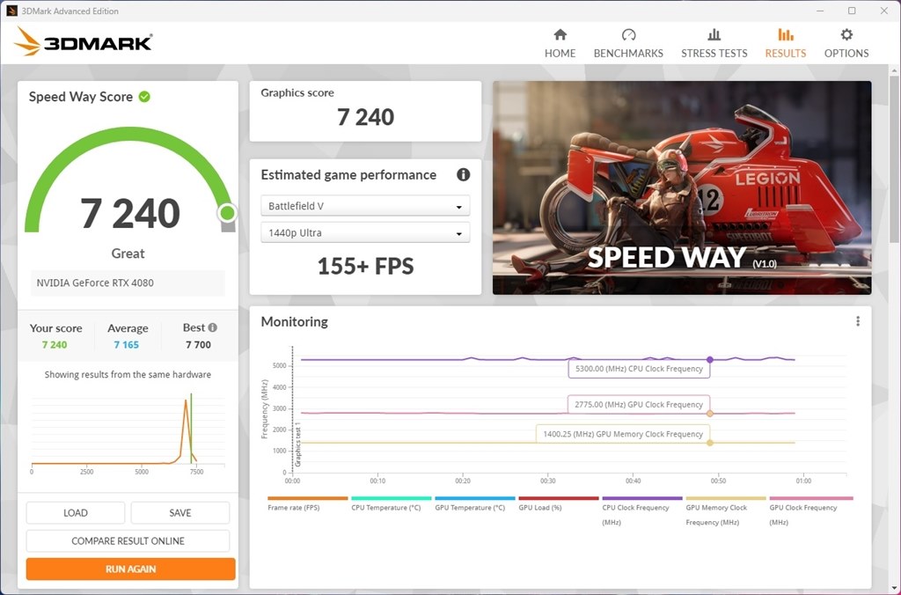Click the purple CPU clock data point marker
This screenshot has width=901, height=595.
tap(710, 360)
